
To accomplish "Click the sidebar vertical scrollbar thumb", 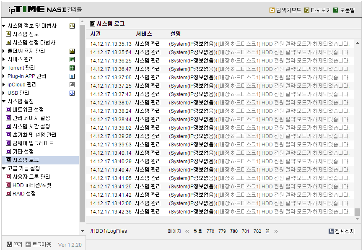I will pos(82,123).
